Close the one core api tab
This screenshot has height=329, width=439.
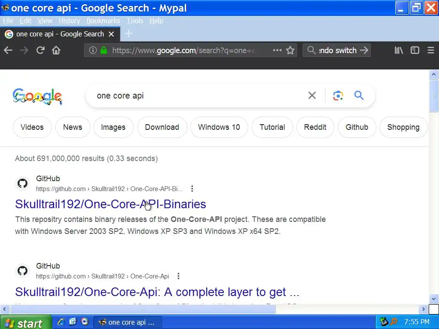(111, 34)
